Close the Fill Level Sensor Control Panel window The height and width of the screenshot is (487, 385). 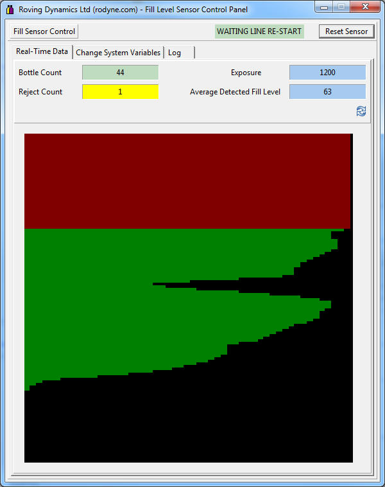click(366, 7)
